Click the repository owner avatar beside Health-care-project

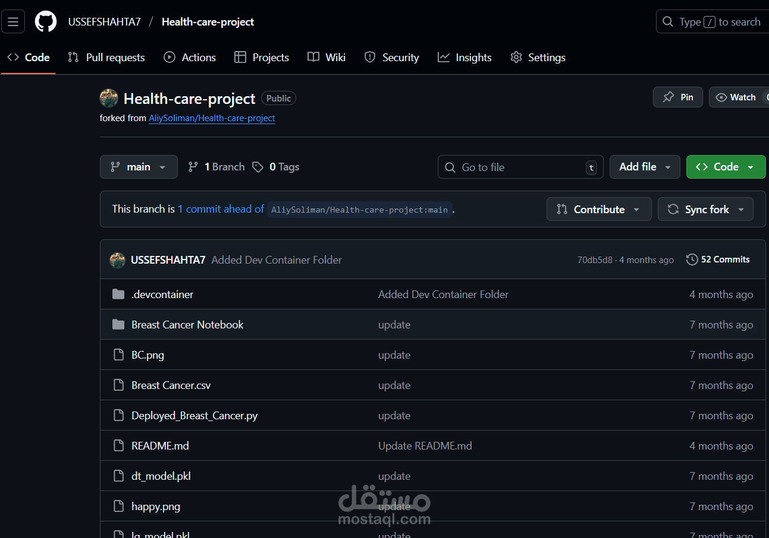tap(109, 98)
